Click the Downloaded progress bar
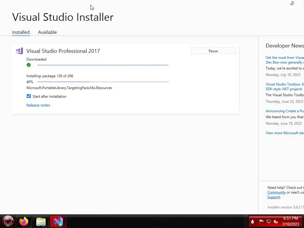Screen dimensions: 304x228 click(x=103, y=65)
